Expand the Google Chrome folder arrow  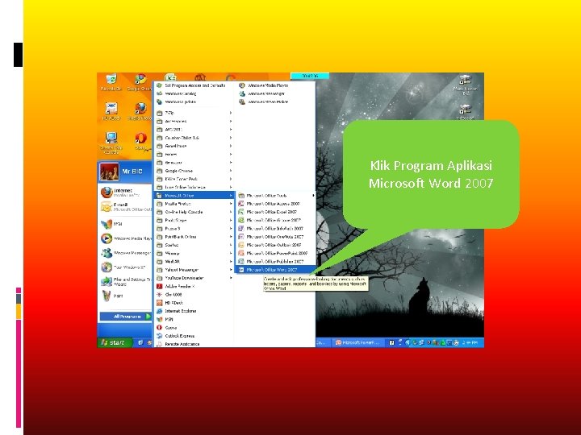click(231, 171)
